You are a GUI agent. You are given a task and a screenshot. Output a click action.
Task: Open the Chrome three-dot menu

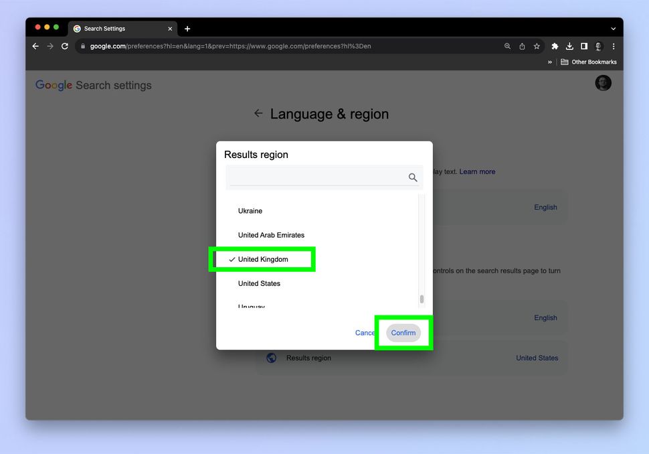pyautogui.click(x=614, y=46)
